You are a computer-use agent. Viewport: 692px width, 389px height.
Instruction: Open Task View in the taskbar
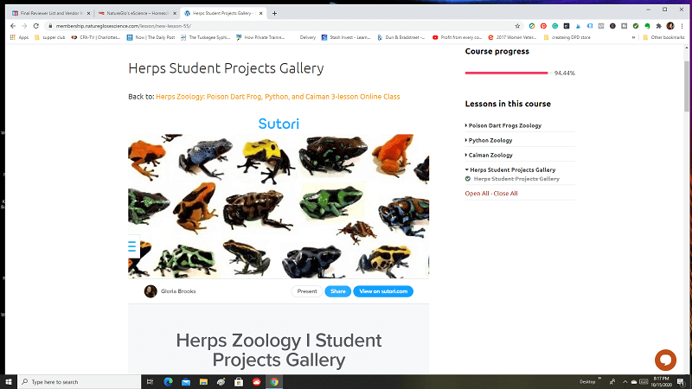(150, 382)
